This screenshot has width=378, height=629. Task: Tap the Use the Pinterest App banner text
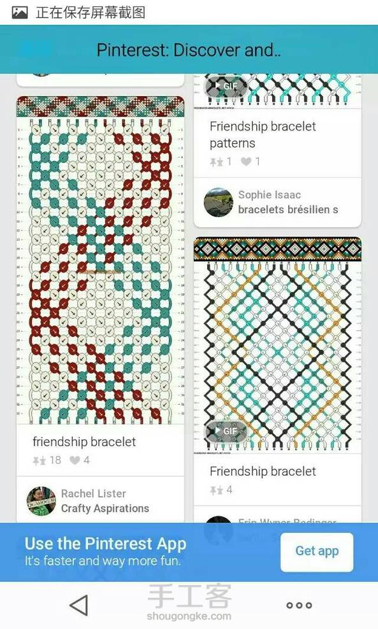click(x=105, y=551)
